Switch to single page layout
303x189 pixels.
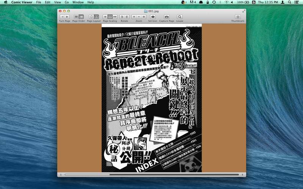click(91, 17)
